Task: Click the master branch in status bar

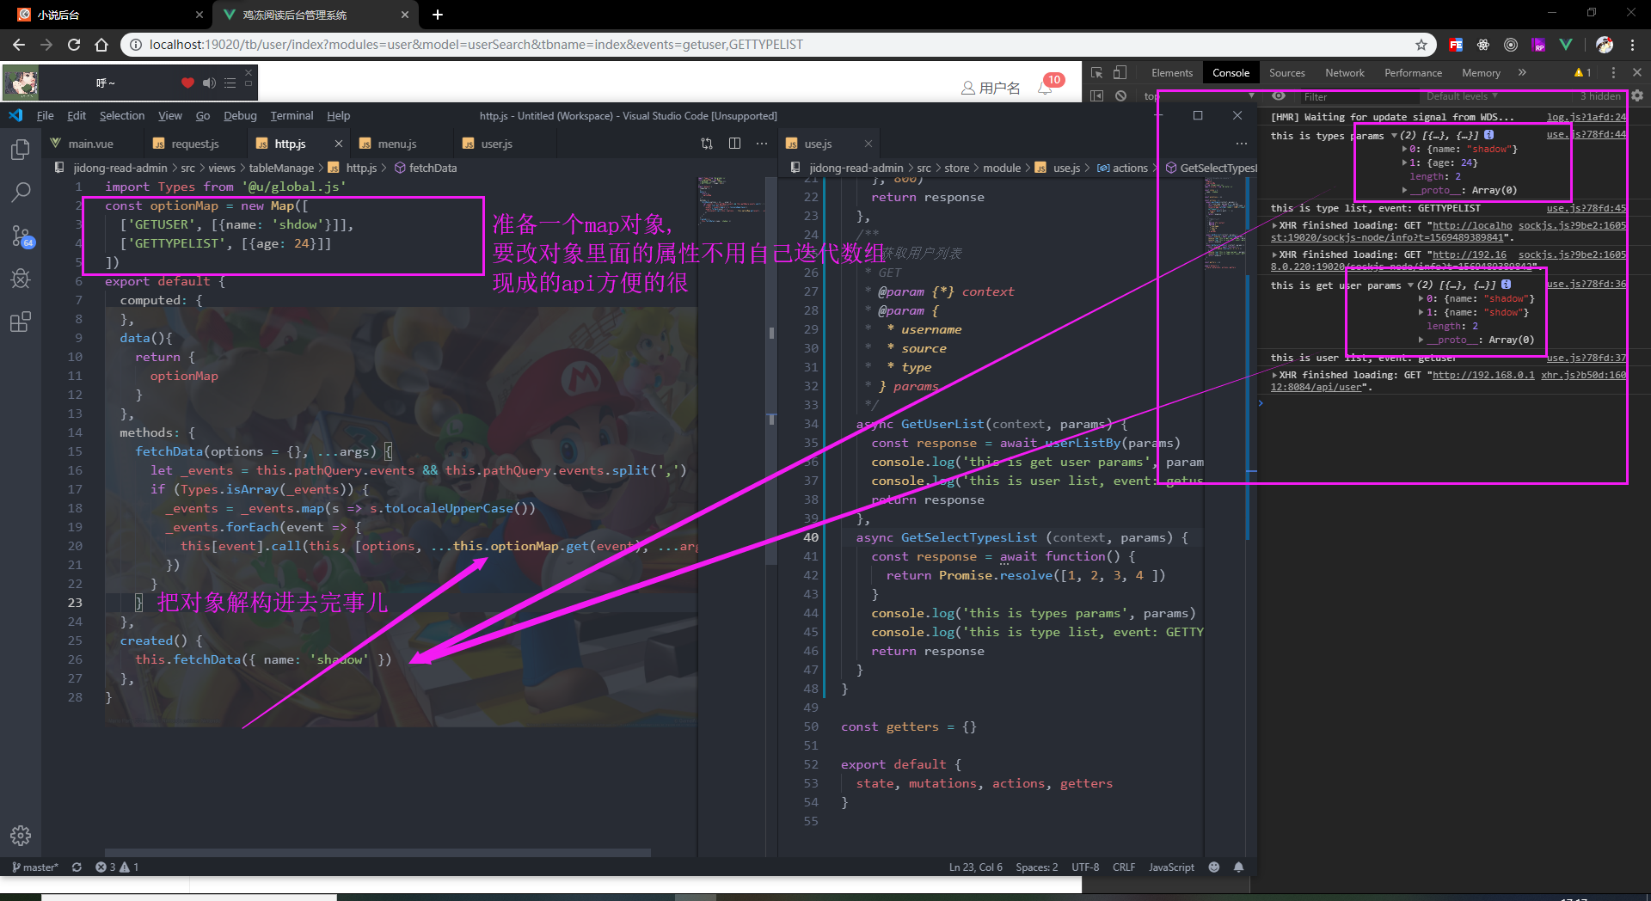Action: pos(35,867)
